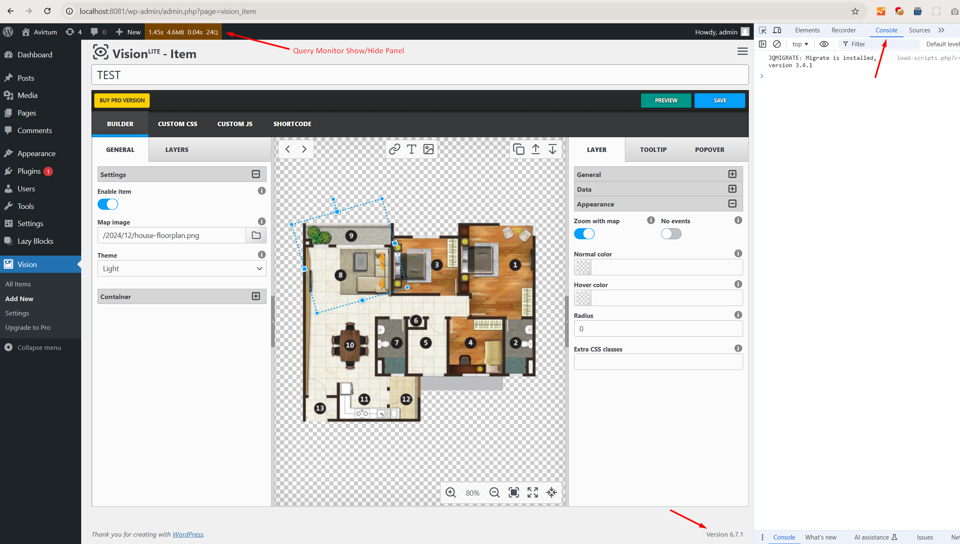Click the Radius input field
This screenshot has width=960, height=544.
(658, 329)
